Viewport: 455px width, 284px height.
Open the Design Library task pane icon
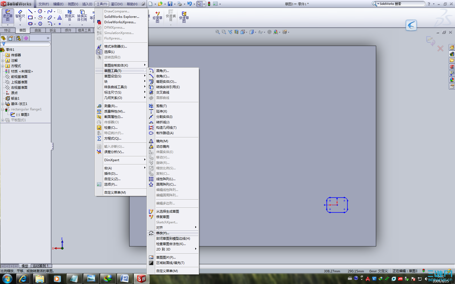pyautogui.click(x=452, y=54)
